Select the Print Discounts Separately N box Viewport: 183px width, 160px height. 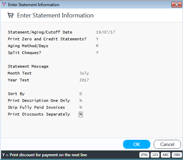point(81,114)
